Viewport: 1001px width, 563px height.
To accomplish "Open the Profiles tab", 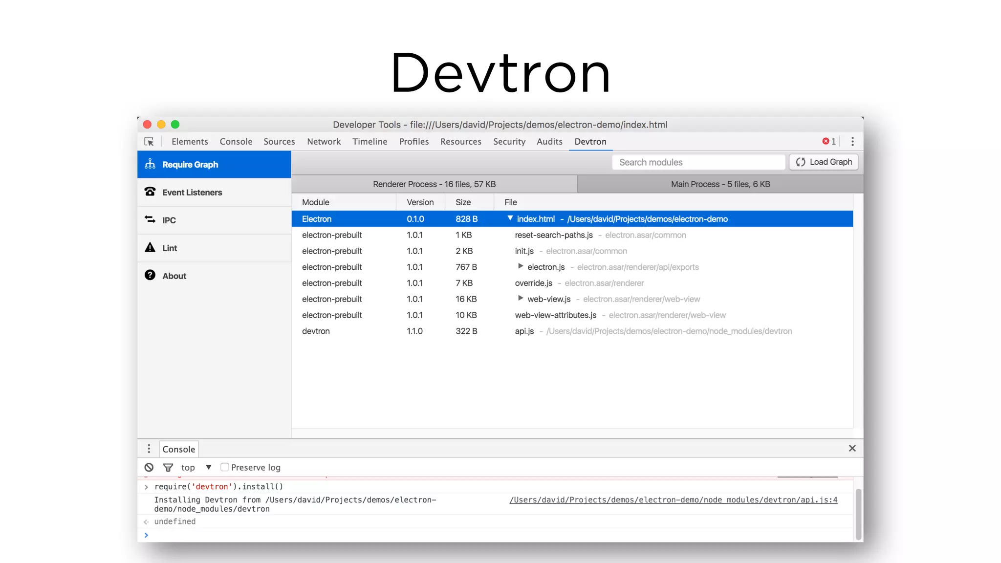I will [x=414, y=141].
